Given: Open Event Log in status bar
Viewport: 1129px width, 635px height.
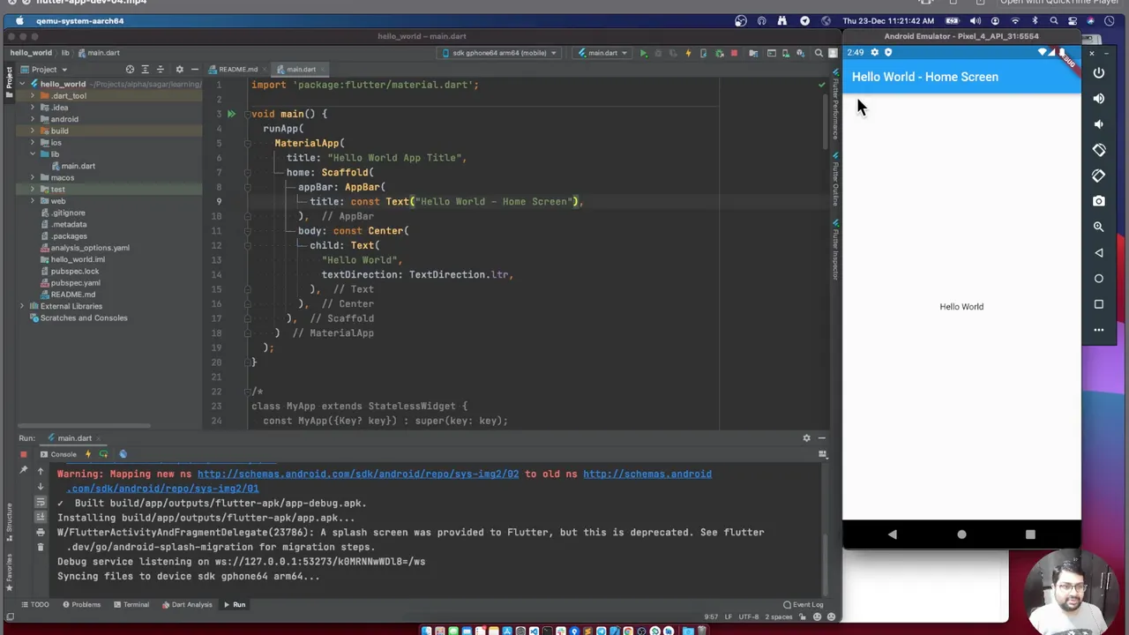Looking at the screenshot, I should pos(804,605).
